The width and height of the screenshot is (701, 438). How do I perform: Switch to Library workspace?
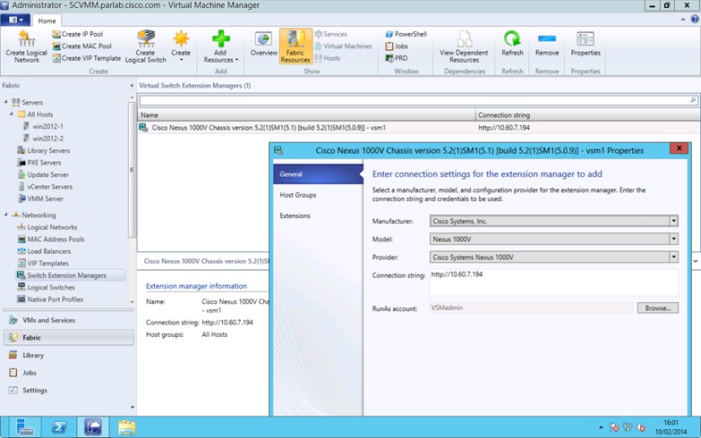coord(68,356)
